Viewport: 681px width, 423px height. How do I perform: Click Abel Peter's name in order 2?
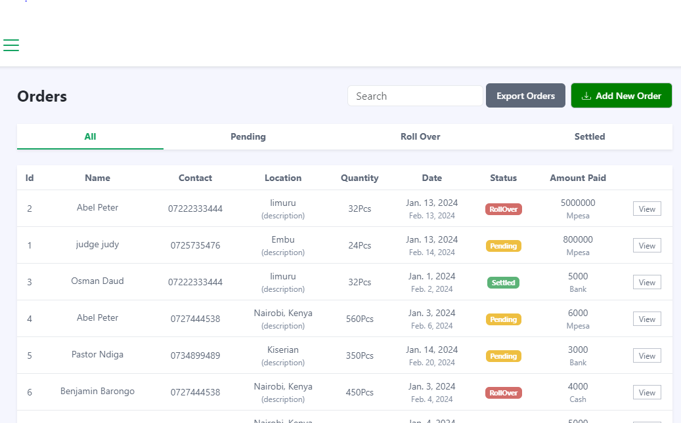pos(97,207)
